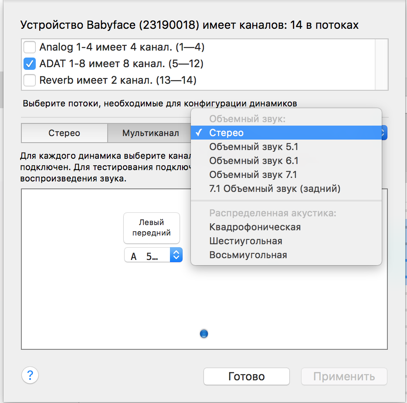Screen dimensions: 407x403
Task: Open the left front channel dropdown
Action: (153, 255)
